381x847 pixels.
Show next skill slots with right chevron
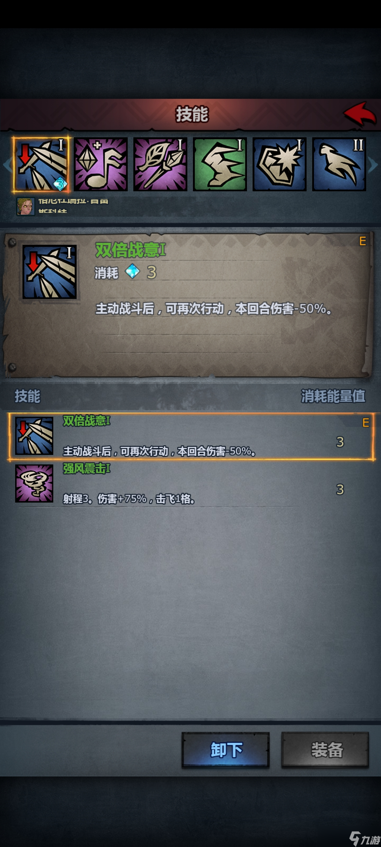click(x=373, y=165)
